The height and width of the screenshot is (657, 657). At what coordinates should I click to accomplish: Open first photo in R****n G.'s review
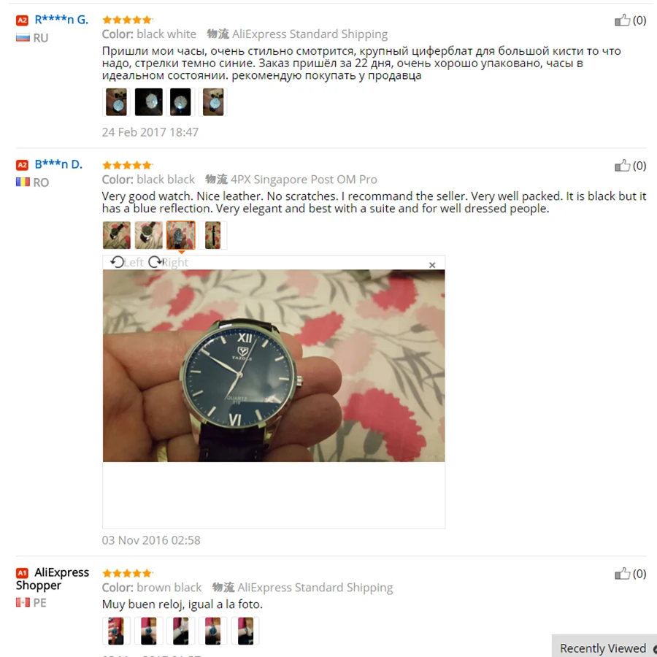117,101
